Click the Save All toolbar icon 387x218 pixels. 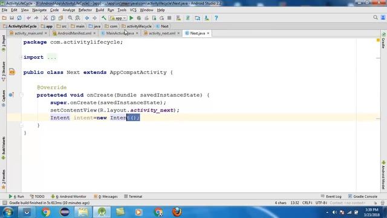click(11, 18)
